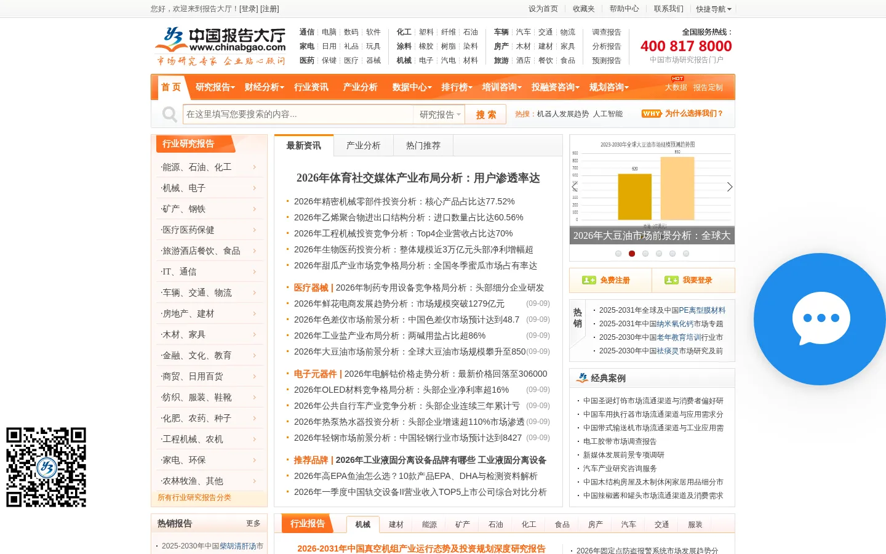Screen dimensions: 886x554
Task: Expand the 数据中心 nav menu
Action: click(x=412, y=87)
